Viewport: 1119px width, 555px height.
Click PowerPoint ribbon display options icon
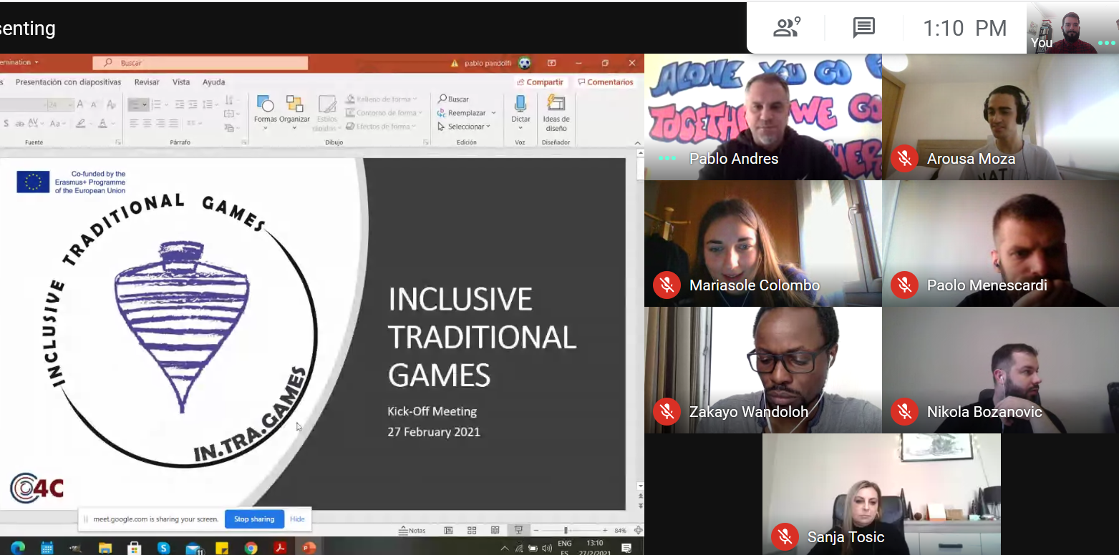551,63
